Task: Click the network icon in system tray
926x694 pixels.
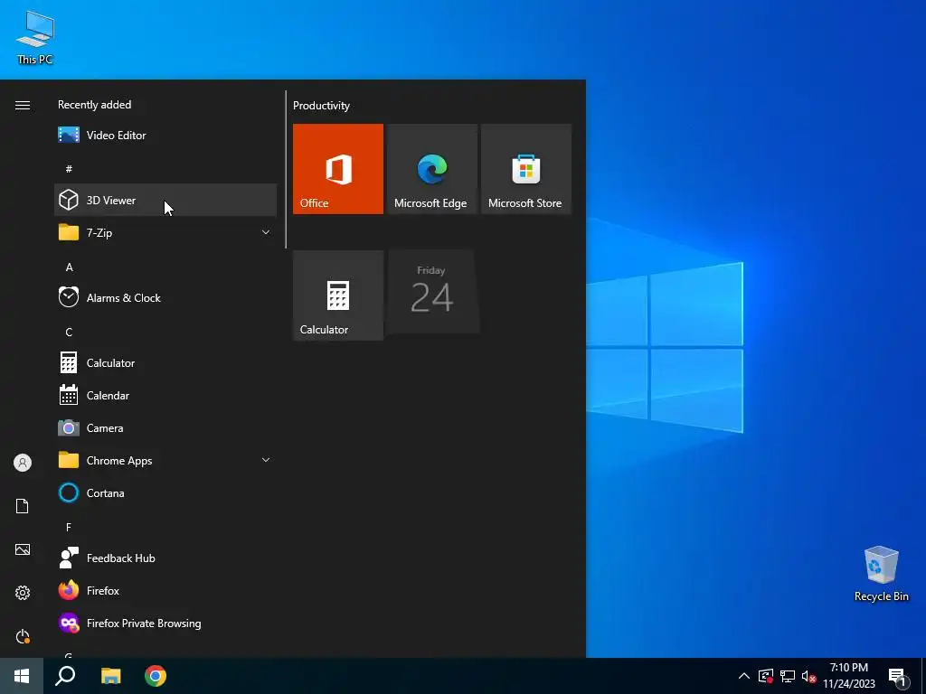Action: click(x=788, y=676)
